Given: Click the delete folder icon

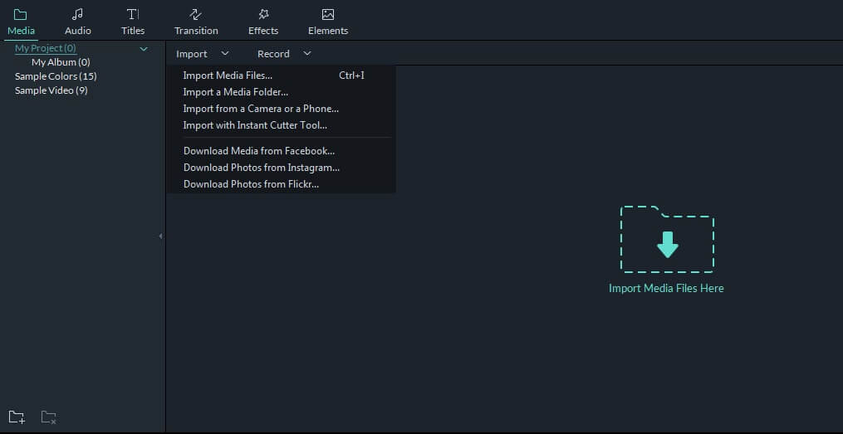Looking at the screenshot, I should [49, 417].
